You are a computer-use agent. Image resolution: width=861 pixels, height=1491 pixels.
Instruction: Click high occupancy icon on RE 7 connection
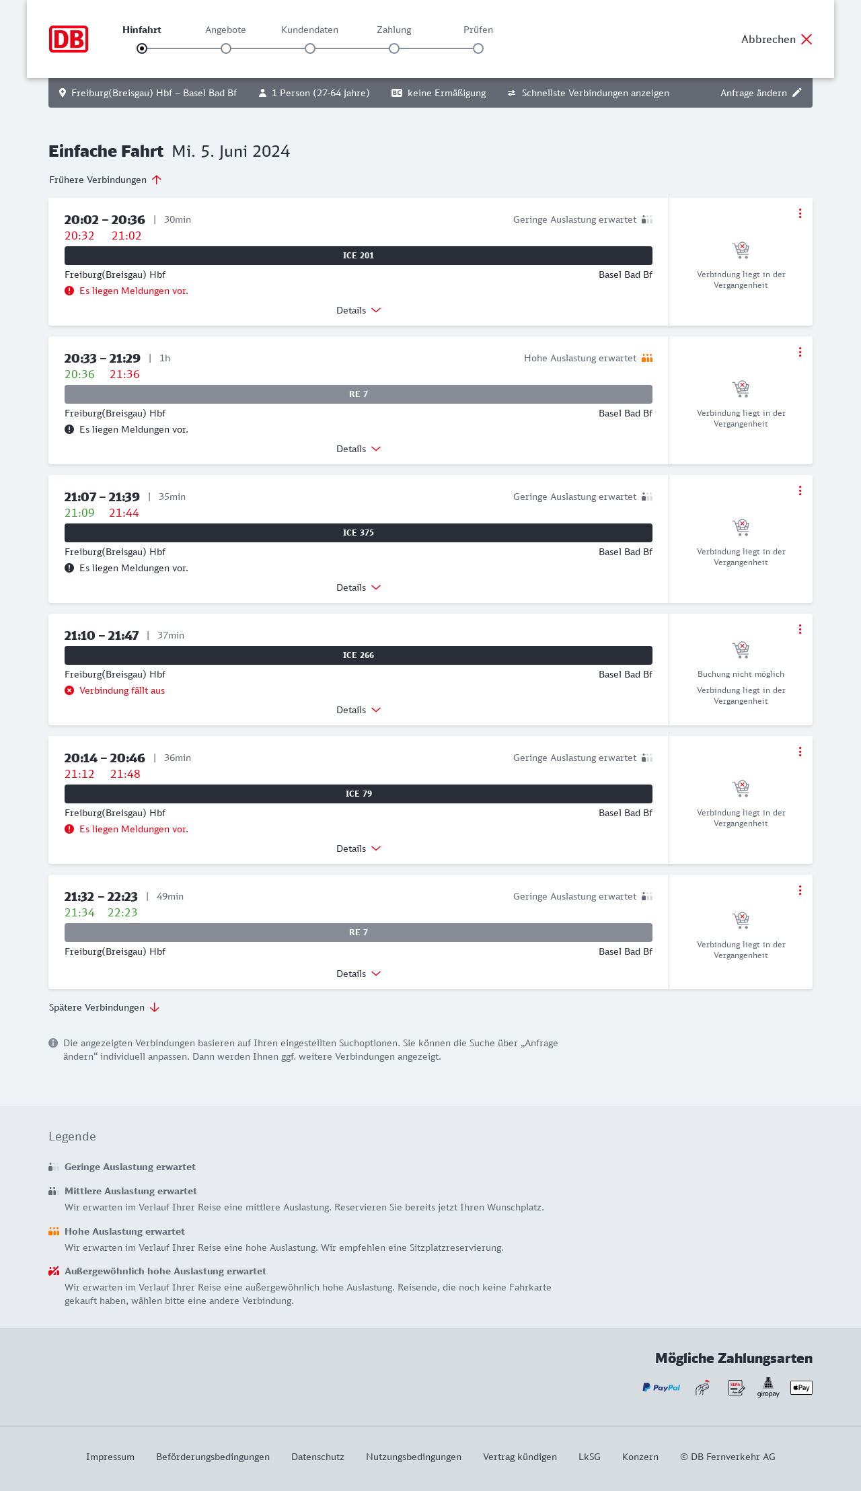(647, 358)
